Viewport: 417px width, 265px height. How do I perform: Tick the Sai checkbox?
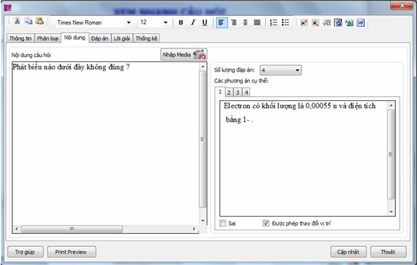223,223
